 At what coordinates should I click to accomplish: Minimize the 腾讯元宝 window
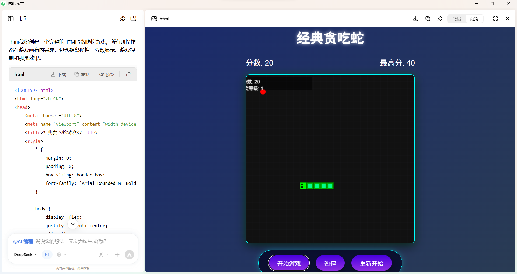(x=477, y=4)
